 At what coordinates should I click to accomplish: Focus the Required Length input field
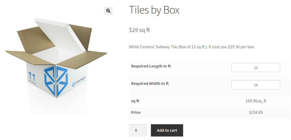(x=255, y=68)
